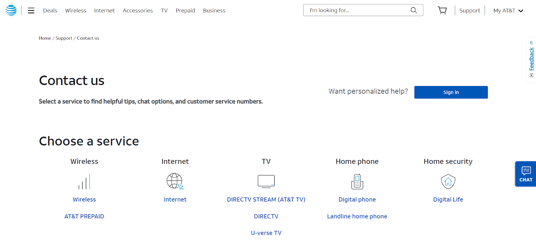Click the 'Choose a service' heading
The image size is (536, 243).
pyautogui.click(x=89, y=141)
